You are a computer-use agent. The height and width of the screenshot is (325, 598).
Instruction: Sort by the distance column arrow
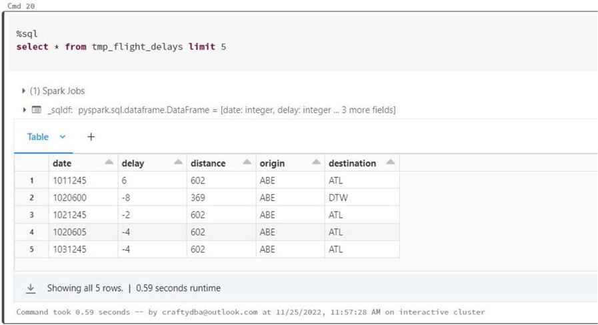[247, 163]
